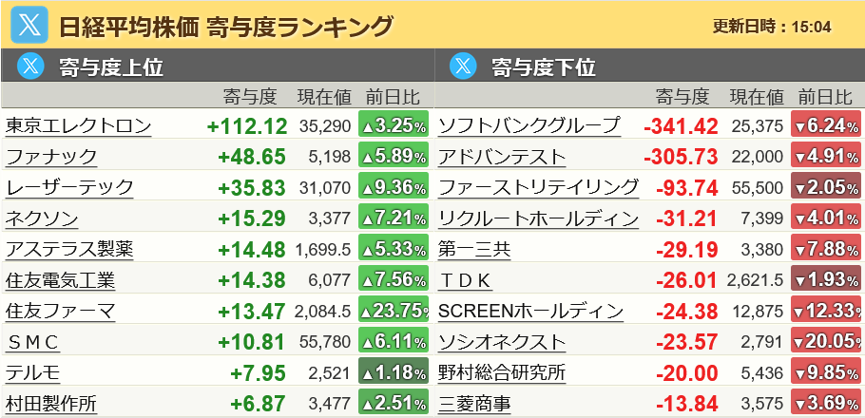Click the アドバンテスト link
This screenshot has width=865, height=418.
[502, 157]
